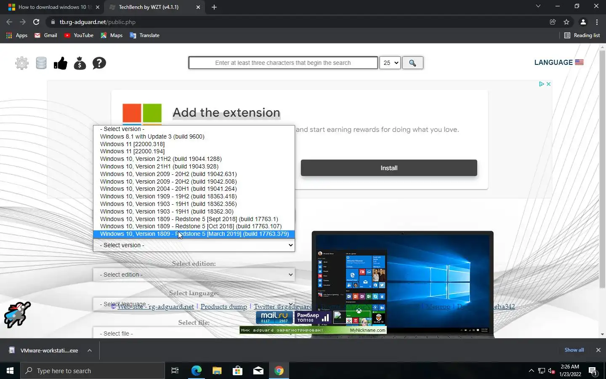Image resolution: width=606 pixels, height=379 pixels.
Task: Click the thumbs up icon
Action: tap(61, 63)
